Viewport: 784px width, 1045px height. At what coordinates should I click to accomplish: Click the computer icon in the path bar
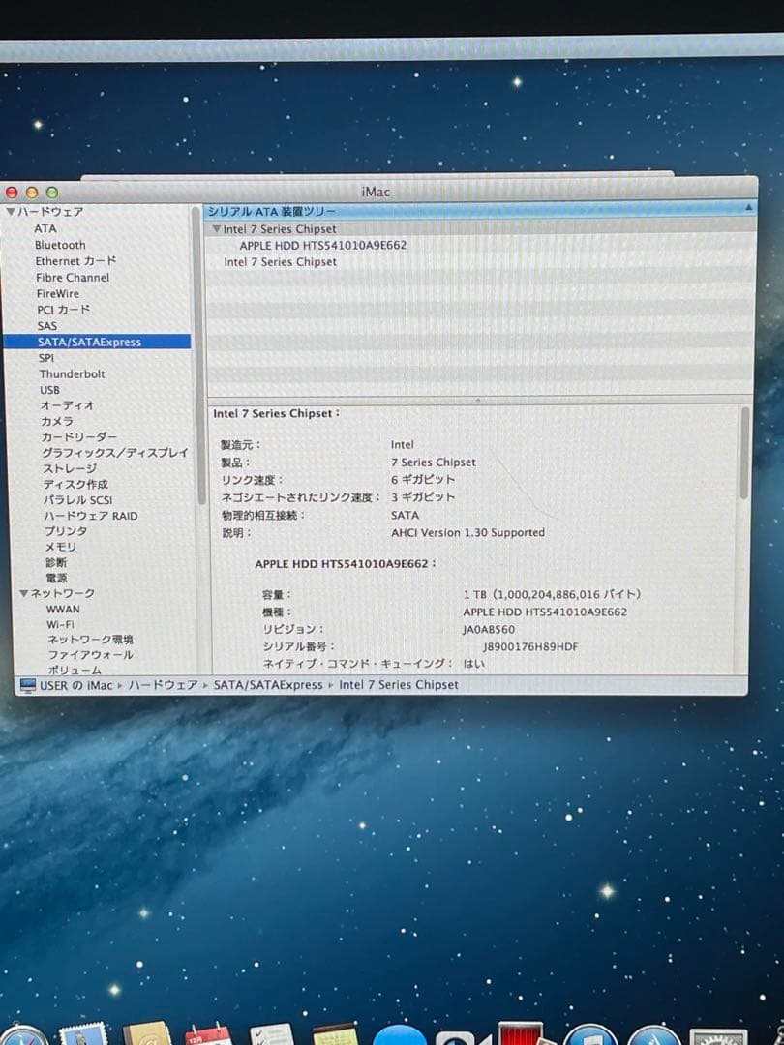click(27, 684)
